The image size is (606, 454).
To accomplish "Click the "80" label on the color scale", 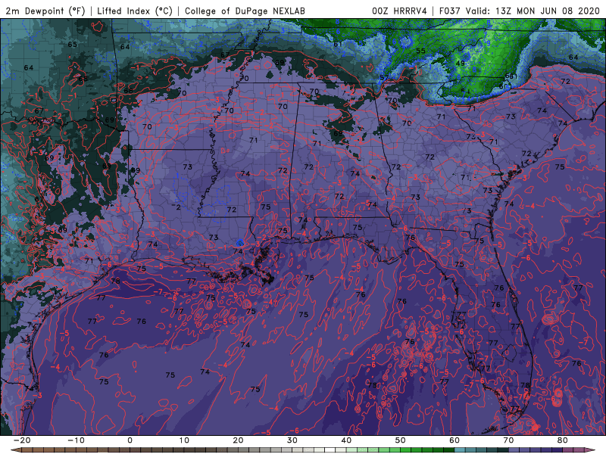I will coord(562,440).
